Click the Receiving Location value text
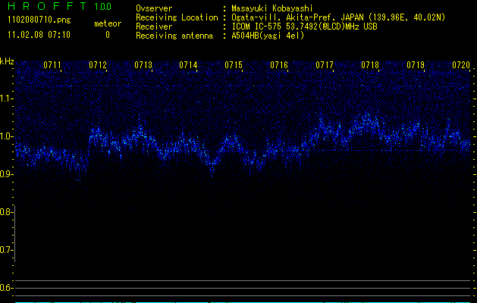 pos(338,17)
